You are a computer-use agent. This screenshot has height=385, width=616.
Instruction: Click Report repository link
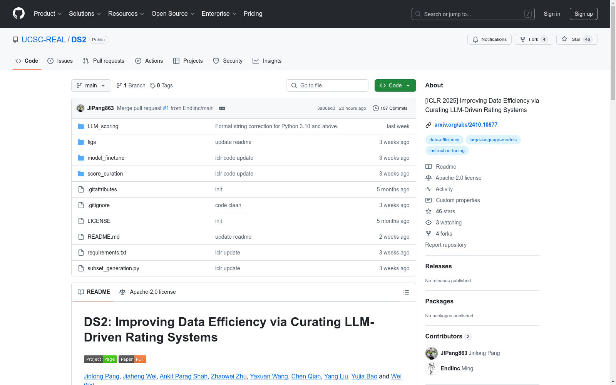pos(446,245)
